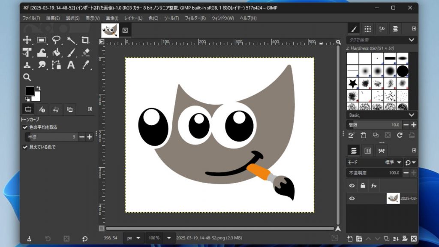Image resolution: width=439 pixels, height=247 pixels.
Task: Select the free select Lasso tool
Action: pyautogui.click(x=56, y=40)
